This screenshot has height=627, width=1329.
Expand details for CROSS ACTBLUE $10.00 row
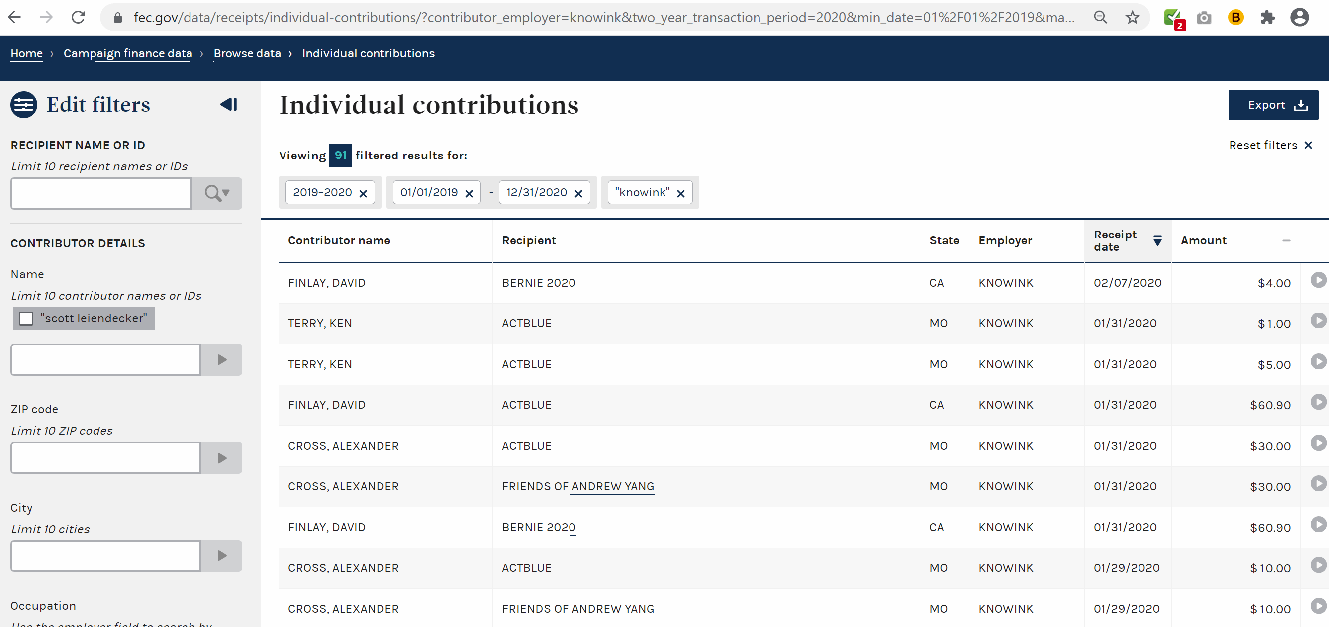coord(1318,565)
